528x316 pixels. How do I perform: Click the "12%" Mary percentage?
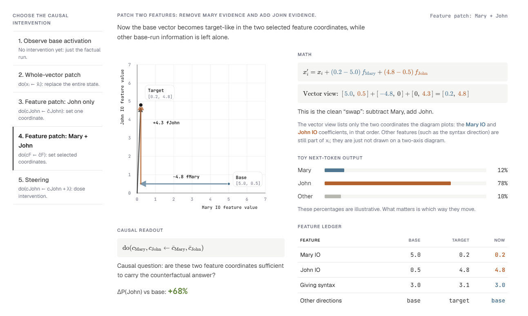[x=502, y=170]
